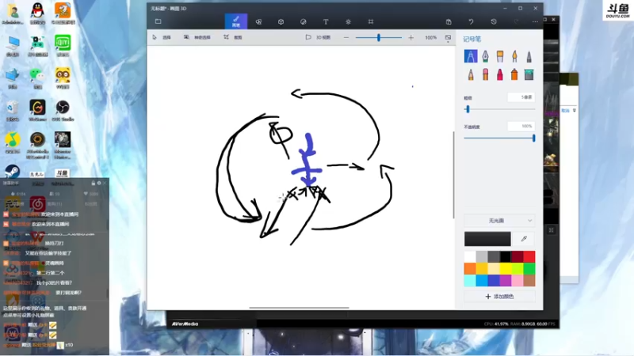Image resolution: width=634 pixels, height=356 pixels.
Task: Open the Stickers tab
Action: pos(304,22)
